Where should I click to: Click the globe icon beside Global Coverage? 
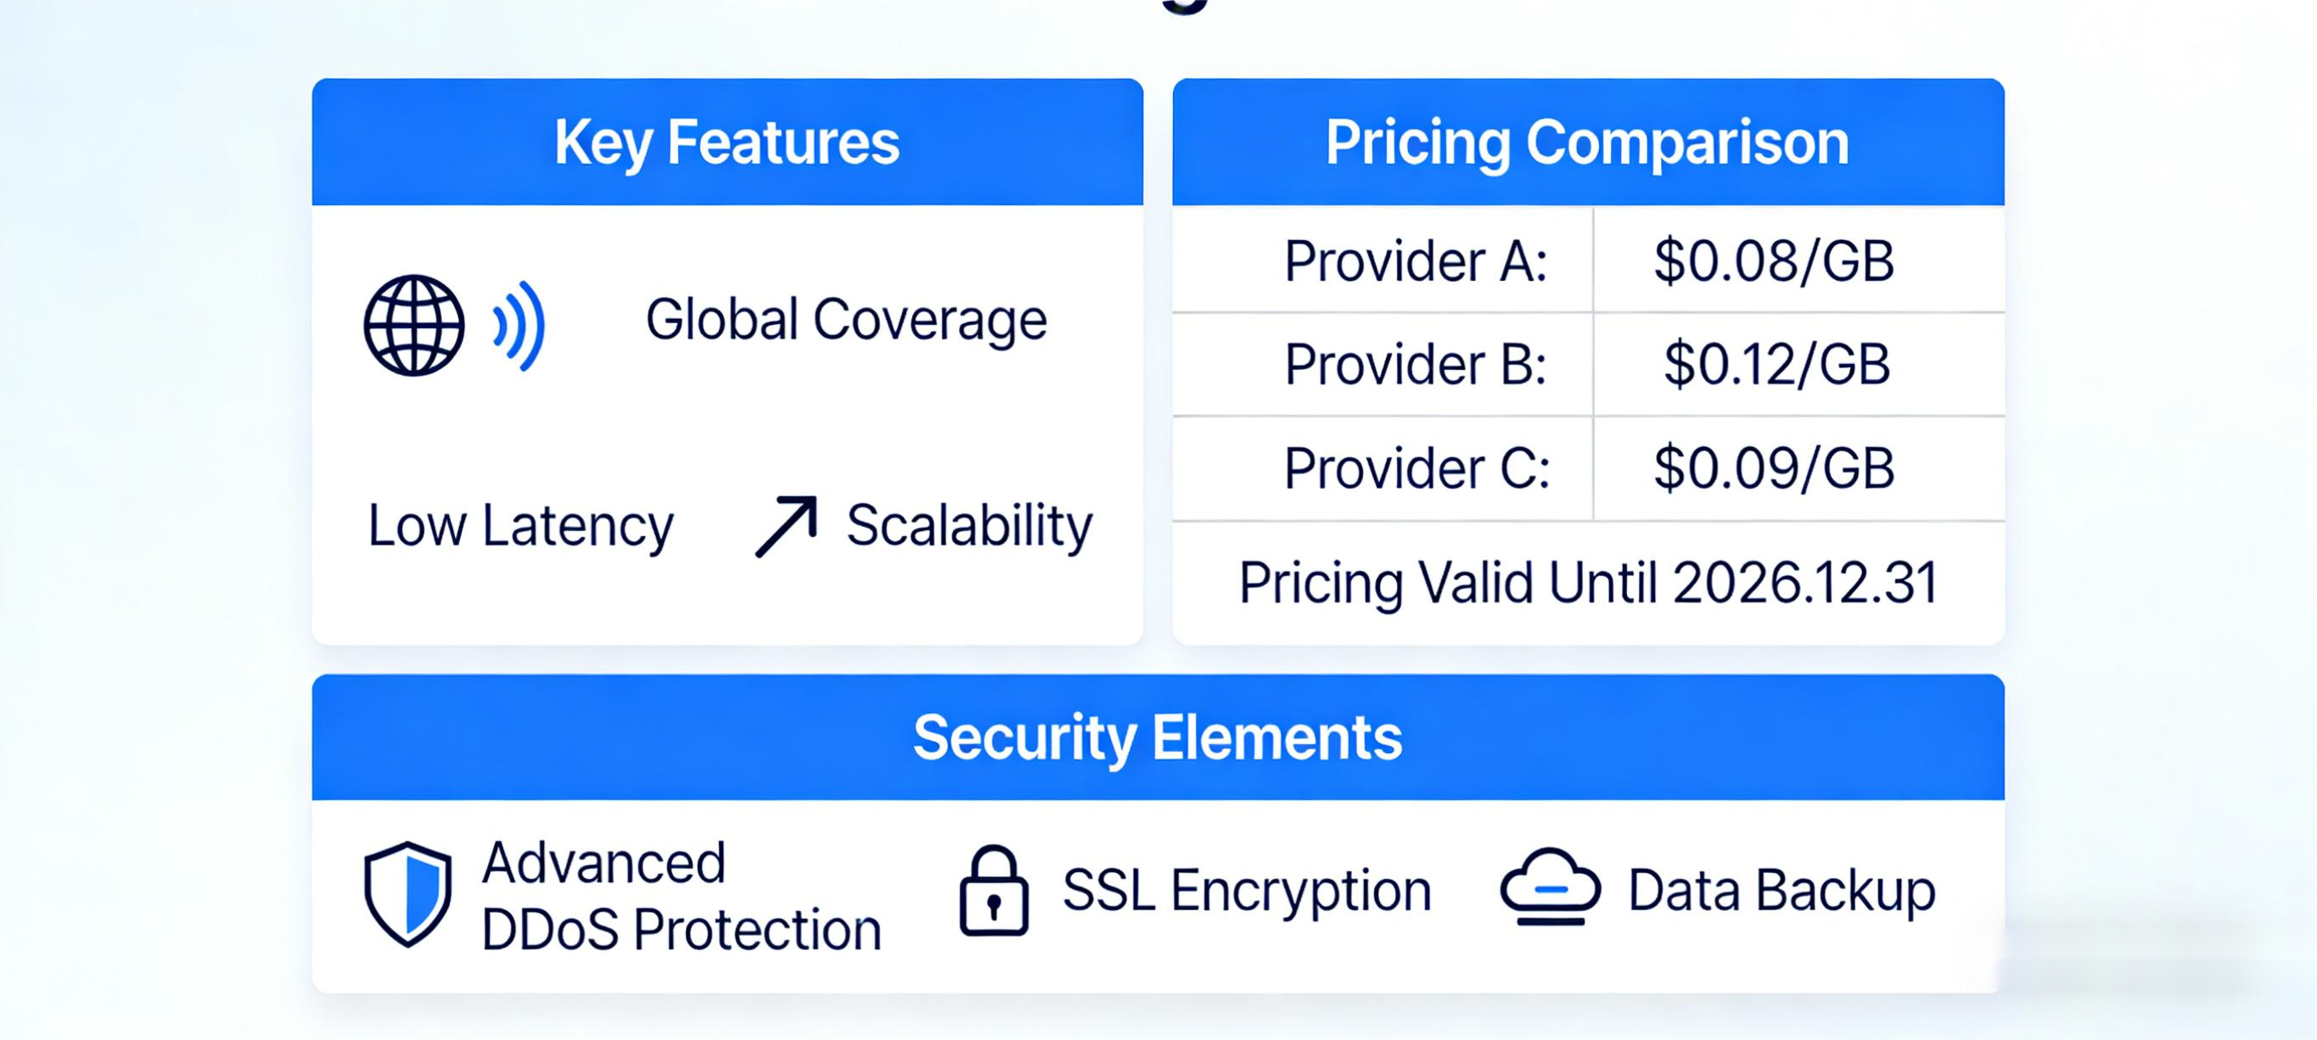(414, 325)
